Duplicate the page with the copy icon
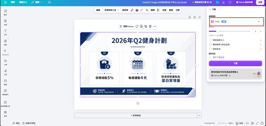Viewport: 266px width, 126px height. 195,17
